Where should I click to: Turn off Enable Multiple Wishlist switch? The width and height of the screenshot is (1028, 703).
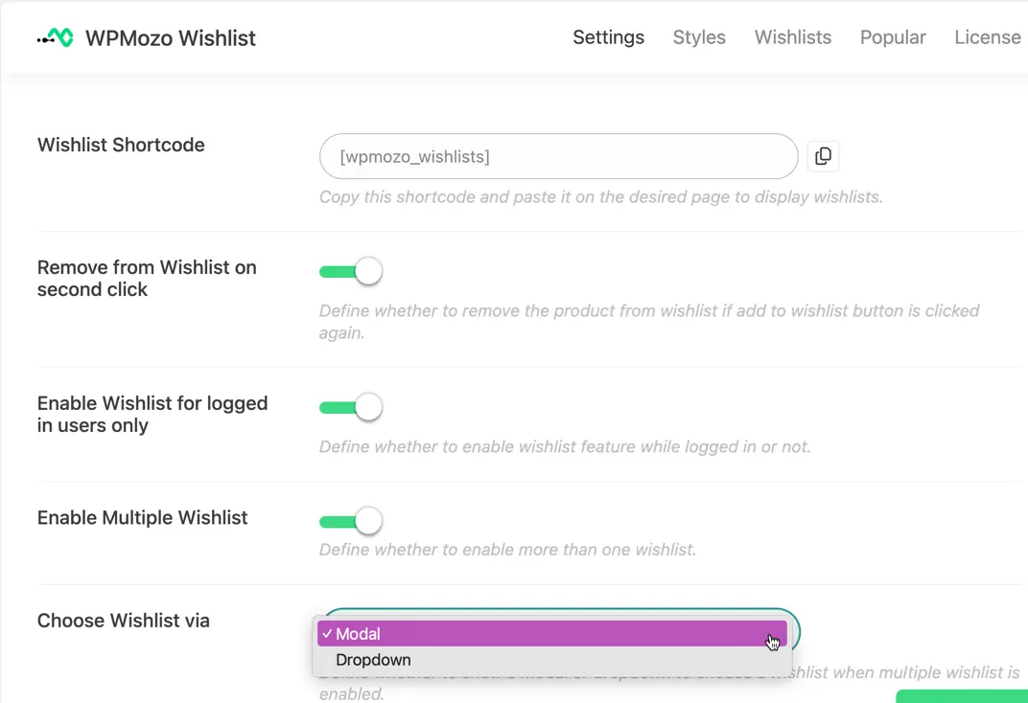[351, 521]
